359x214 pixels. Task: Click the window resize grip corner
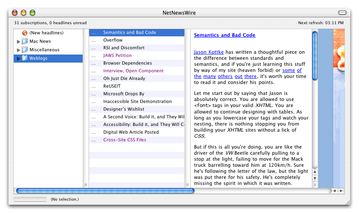[348, 202]
